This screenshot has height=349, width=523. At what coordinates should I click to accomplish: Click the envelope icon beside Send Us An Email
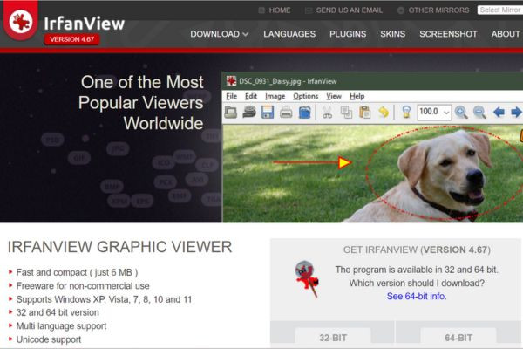coord(309,10)
